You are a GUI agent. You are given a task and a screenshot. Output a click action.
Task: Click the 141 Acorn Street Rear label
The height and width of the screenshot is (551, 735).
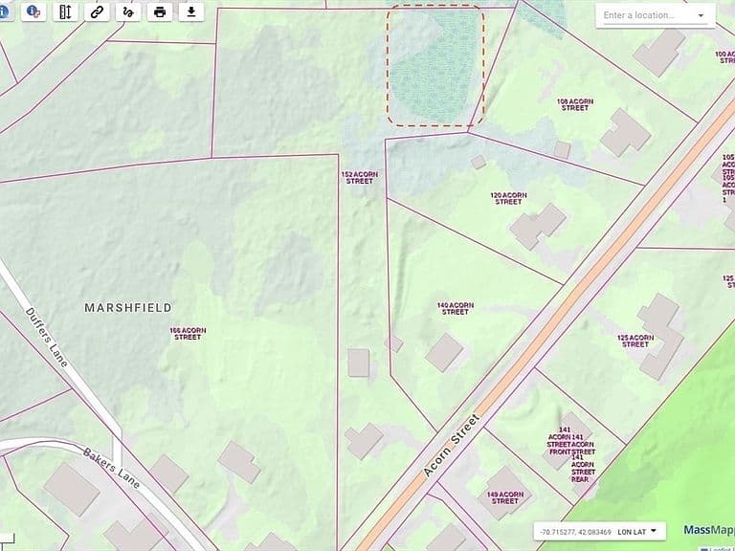(x=583, y=468)
